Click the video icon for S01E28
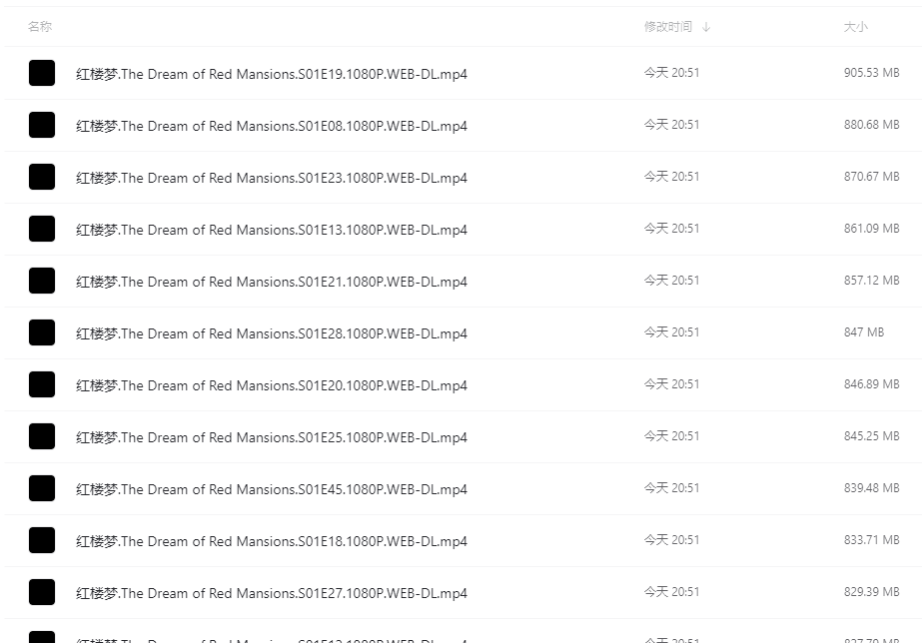Screen dimensions: 922x643 pos(42,332)
